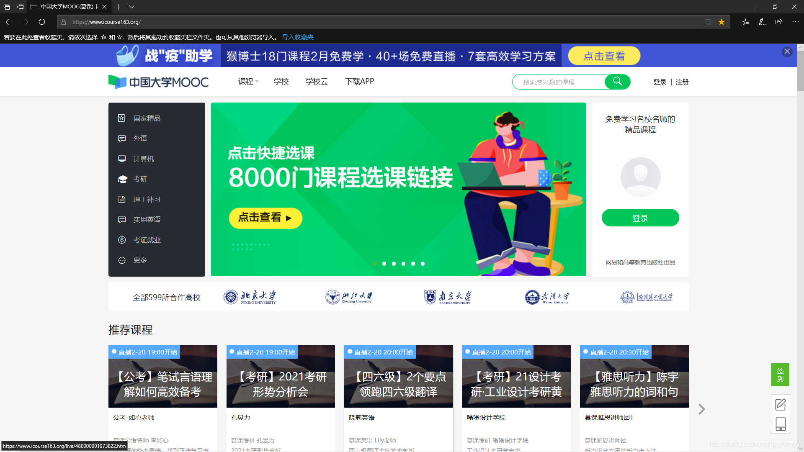The height and width of the screenshot is (452, 804).
Task: Select the second carousel dot indicator
Action: (384, 264)
